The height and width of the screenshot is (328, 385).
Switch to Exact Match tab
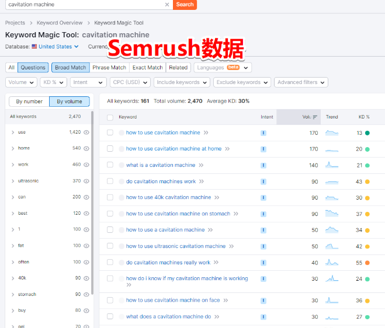[x=148, y=68]
